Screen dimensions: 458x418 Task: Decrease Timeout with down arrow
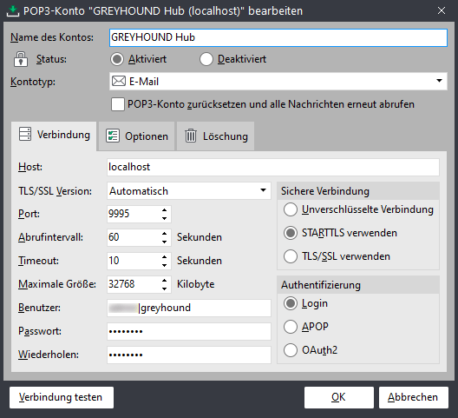tap(165, 265)
